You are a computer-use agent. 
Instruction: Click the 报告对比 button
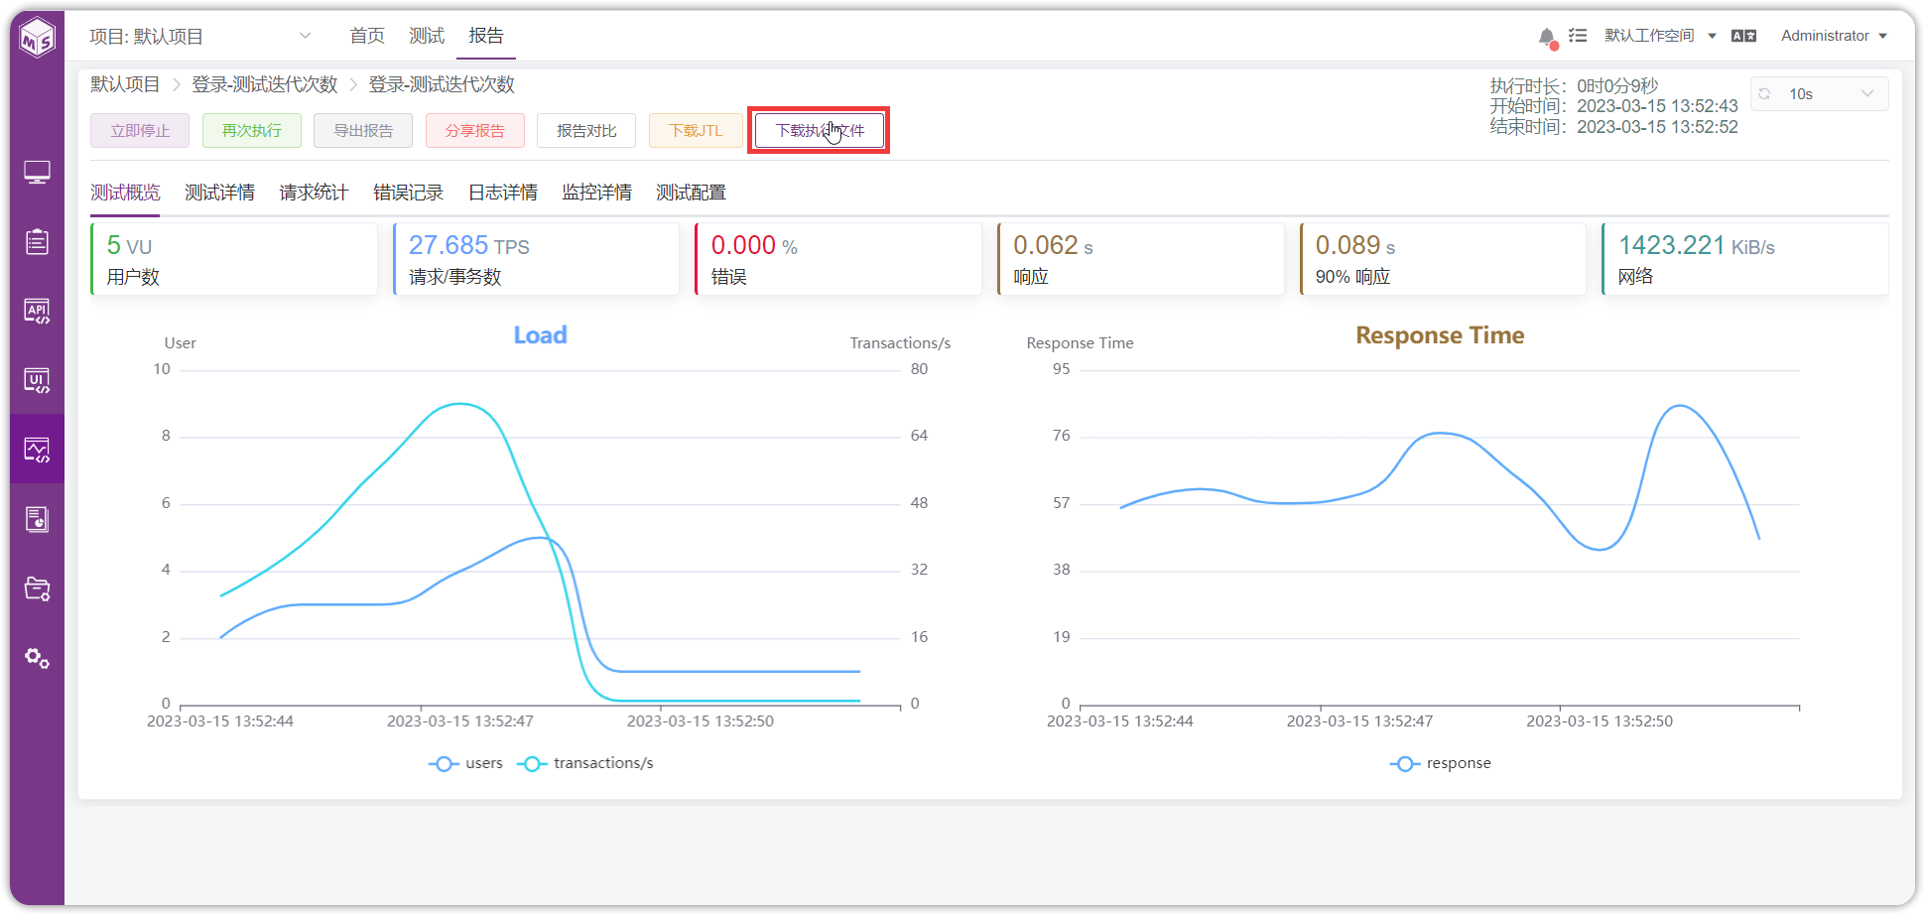click(x=586, y=131)
